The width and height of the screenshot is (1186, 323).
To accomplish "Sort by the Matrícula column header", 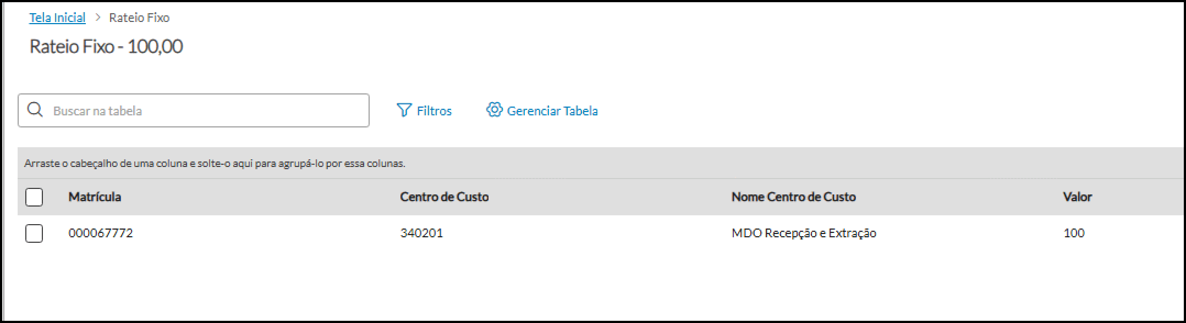I will coord(95,197).
